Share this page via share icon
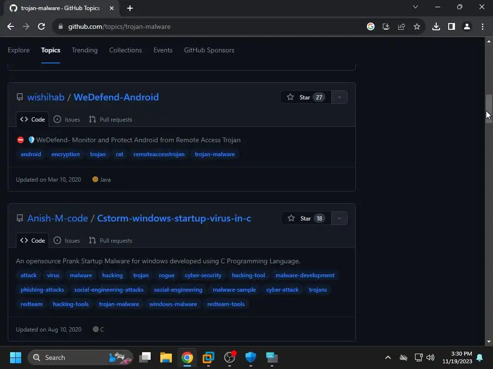This screenshot has width=493, height=369. tap(401, 27)
